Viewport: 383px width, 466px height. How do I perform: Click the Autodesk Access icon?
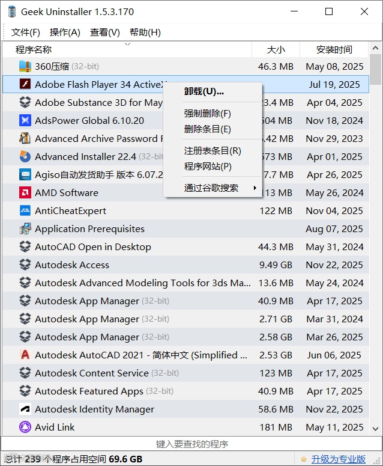[25, 265]
